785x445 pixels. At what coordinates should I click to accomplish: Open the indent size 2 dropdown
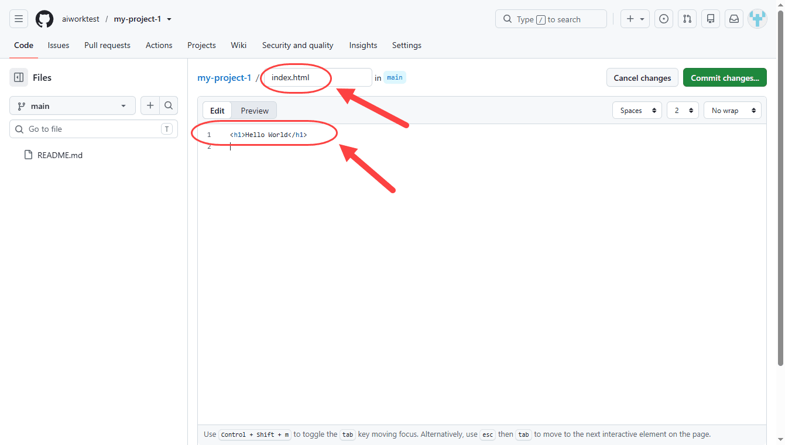tap(683, 110)
